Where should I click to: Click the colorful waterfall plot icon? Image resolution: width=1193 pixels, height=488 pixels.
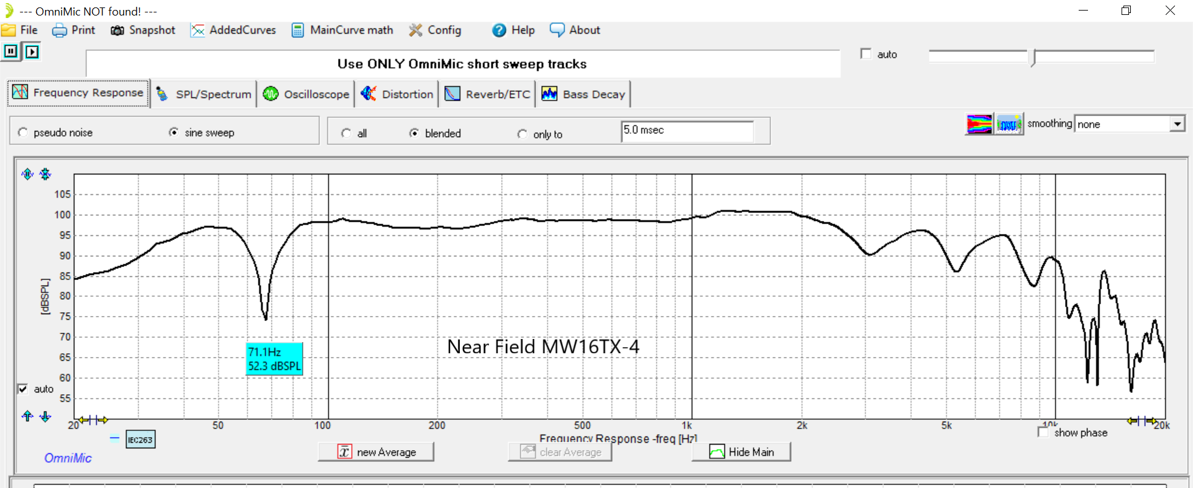tap(979, 124)
